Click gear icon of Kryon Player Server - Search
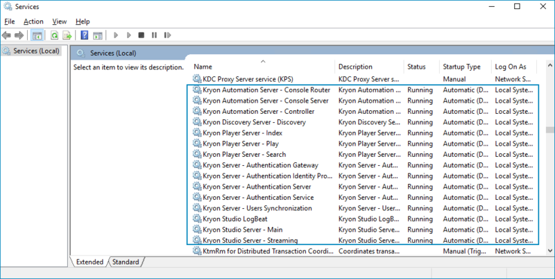555x279 pixels. [x=197, y=154]
